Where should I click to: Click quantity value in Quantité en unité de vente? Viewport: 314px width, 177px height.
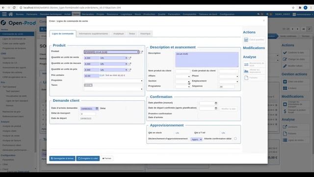91,58
